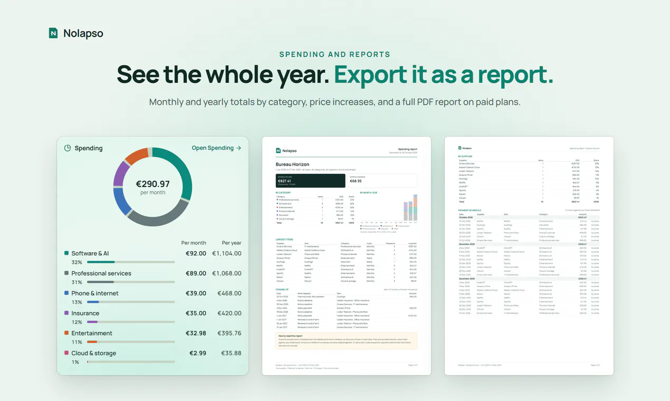Click the Entertainment color square
The width and height of the screenshot is (670, 401).
(66, 333)
